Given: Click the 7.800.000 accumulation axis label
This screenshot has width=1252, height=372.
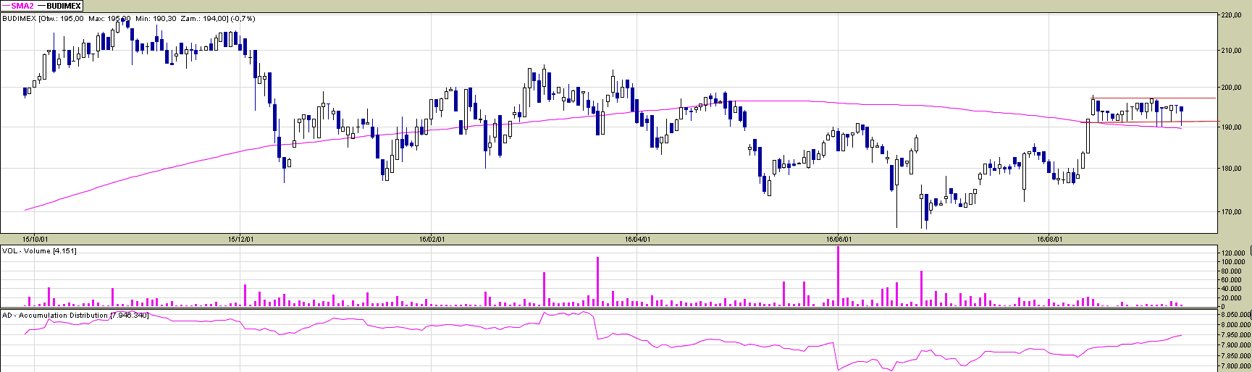Looking at the screenshot, I should pos(1235,366).
